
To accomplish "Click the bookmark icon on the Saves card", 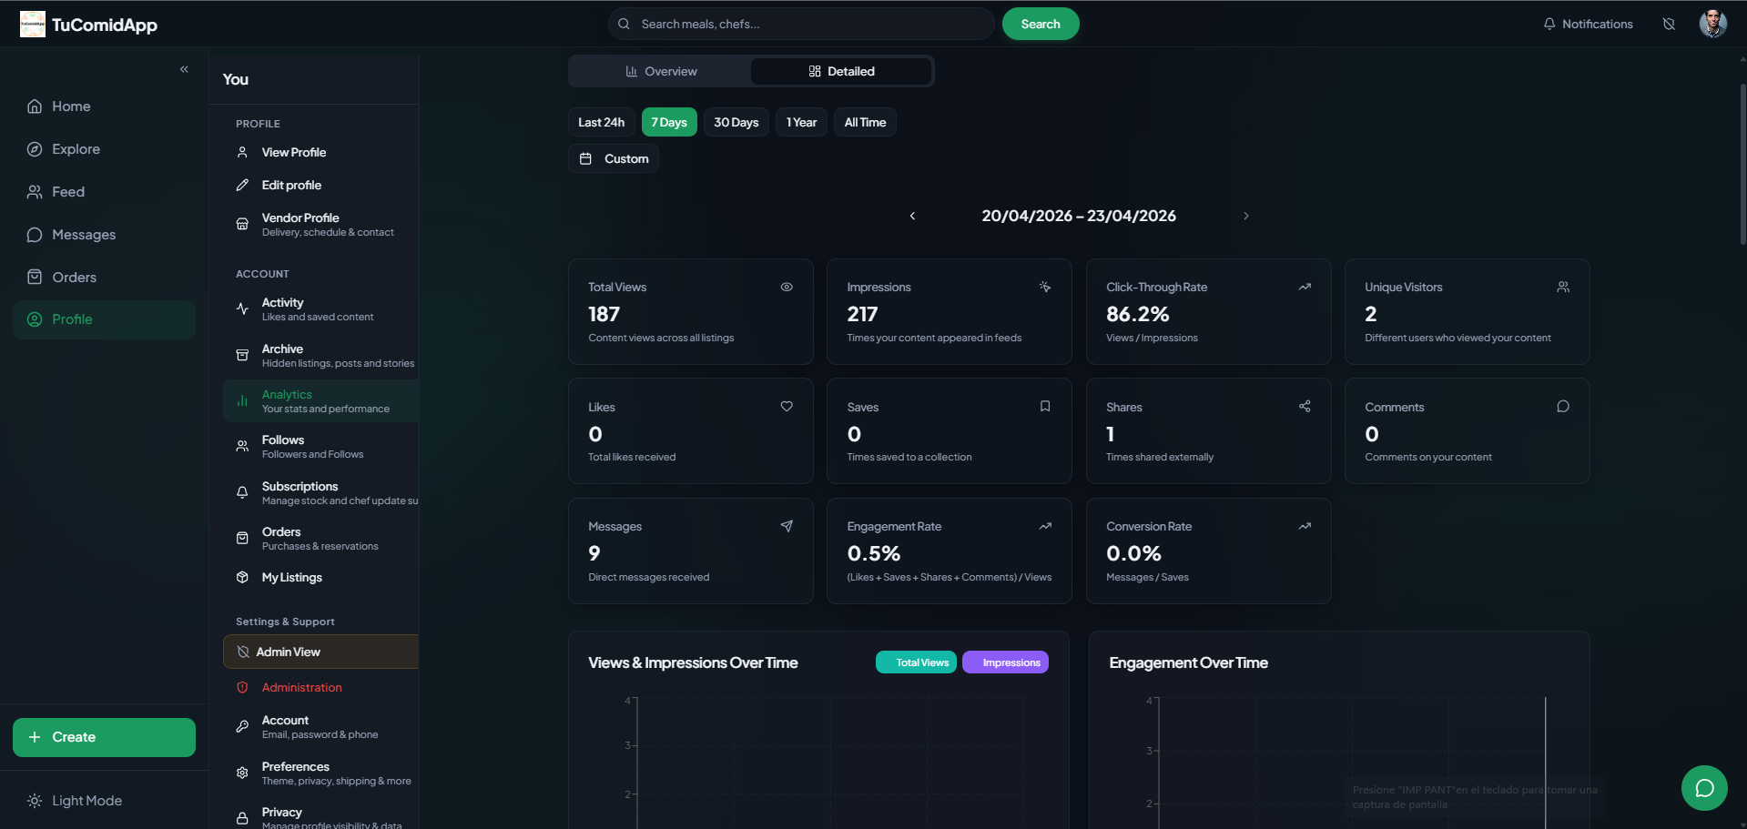I will 1044,407.
